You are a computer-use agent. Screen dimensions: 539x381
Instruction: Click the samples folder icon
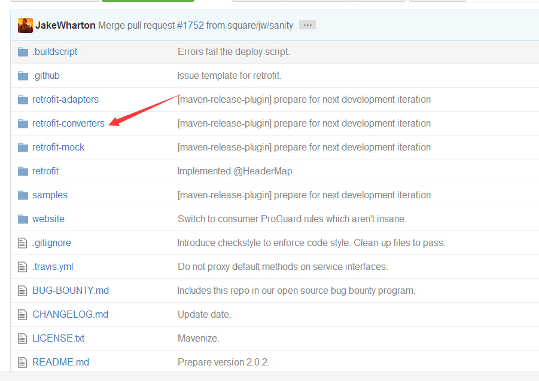coord(23,195)
